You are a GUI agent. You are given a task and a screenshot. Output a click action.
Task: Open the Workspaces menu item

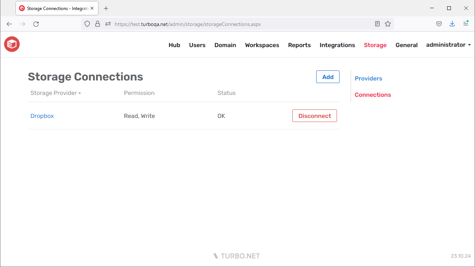tap(262, 45)
